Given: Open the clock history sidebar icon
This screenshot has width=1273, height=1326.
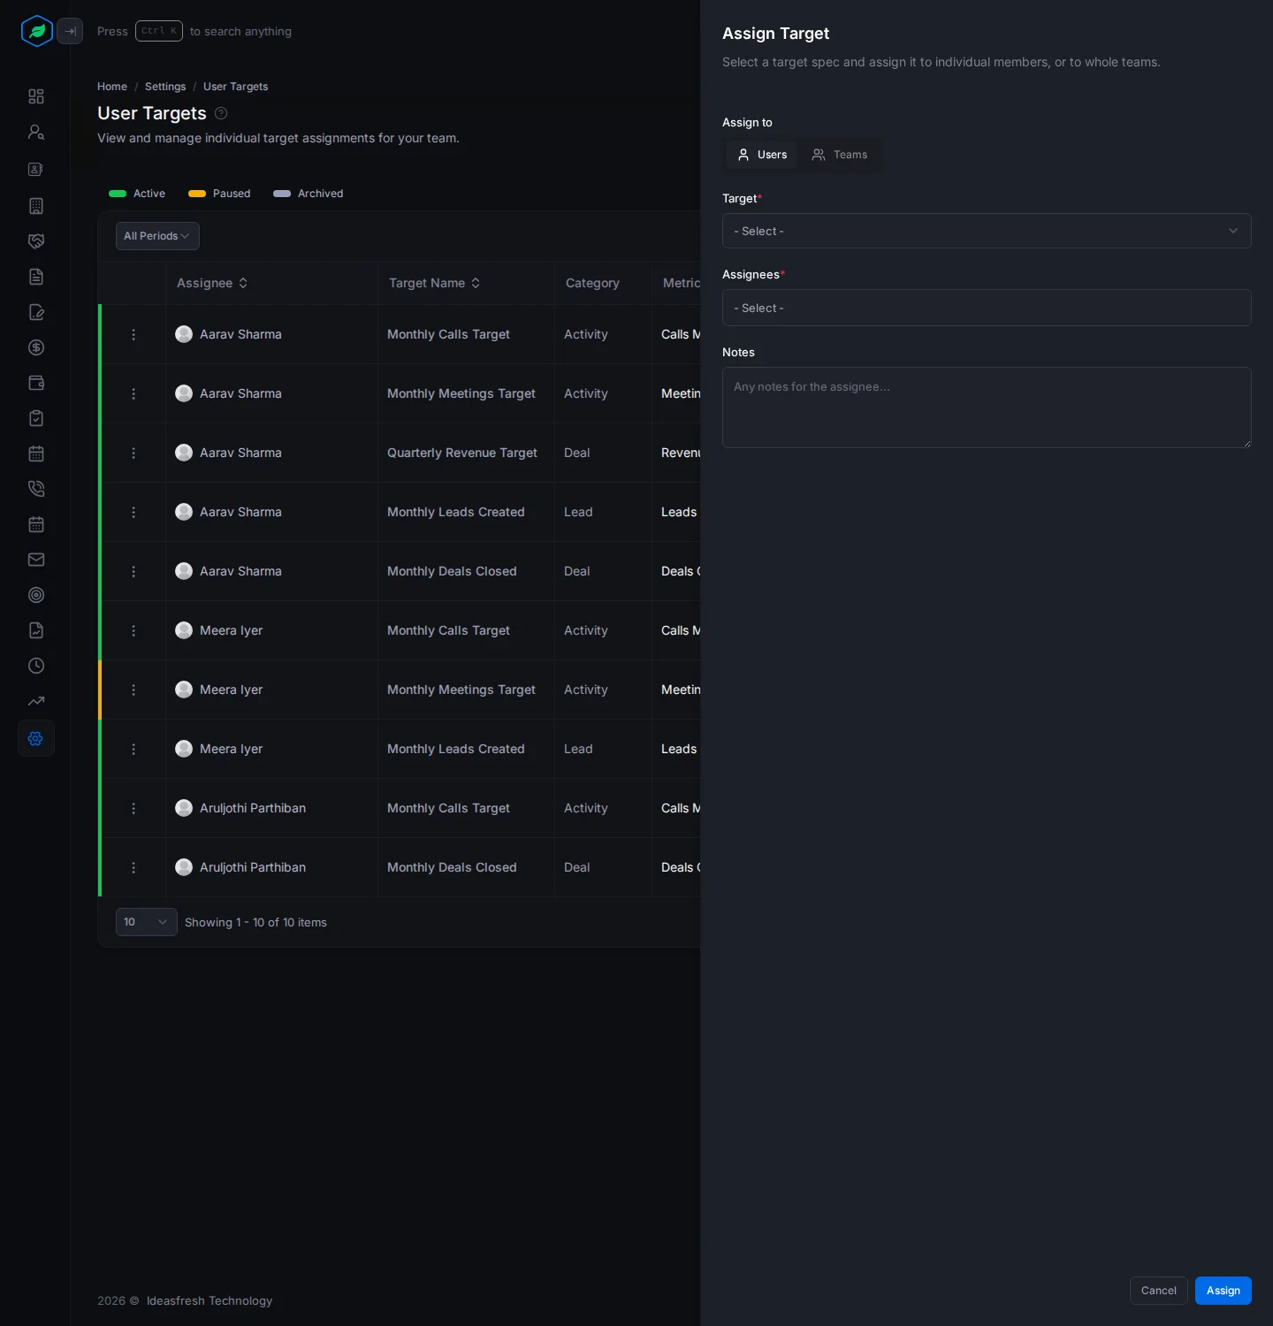Looking at the screenshot, I should click(x=36, y=666).
